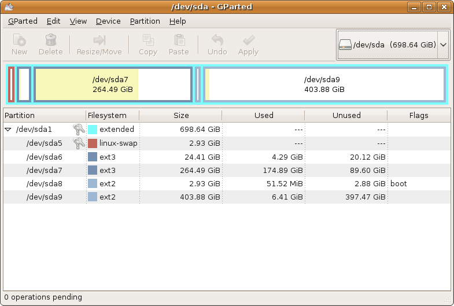Screen dimensions: 454x306
Task: Click the '698.64 GiB' size cell in sda1 row
Action: click(200, 130)
